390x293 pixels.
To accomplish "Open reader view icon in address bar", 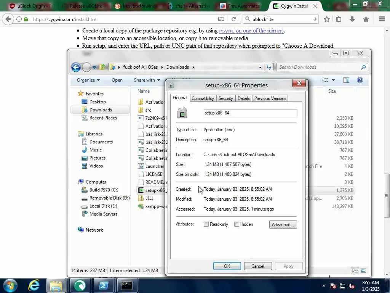I will tap(221, 19).
